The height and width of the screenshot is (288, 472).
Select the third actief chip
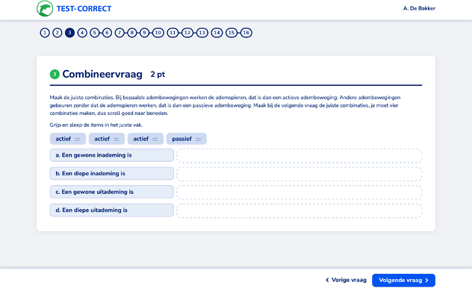coord(146,139)
